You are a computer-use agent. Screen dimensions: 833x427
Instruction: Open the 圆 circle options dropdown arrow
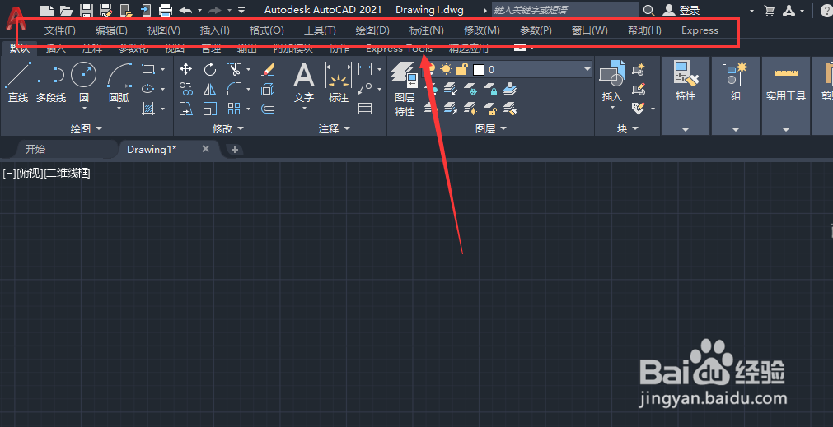coord(84,108)
